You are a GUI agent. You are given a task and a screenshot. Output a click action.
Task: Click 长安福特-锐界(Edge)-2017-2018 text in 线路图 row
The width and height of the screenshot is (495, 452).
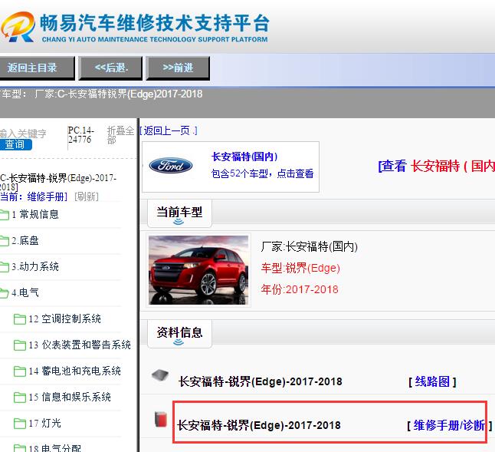coord(260,381)
